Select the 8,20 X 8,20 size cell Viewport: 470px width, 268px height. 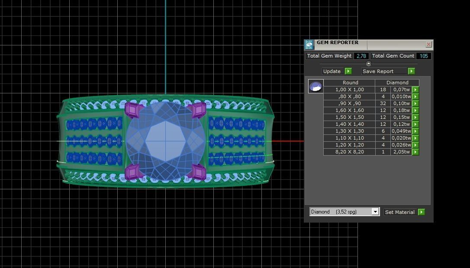(x=350, y=152)
